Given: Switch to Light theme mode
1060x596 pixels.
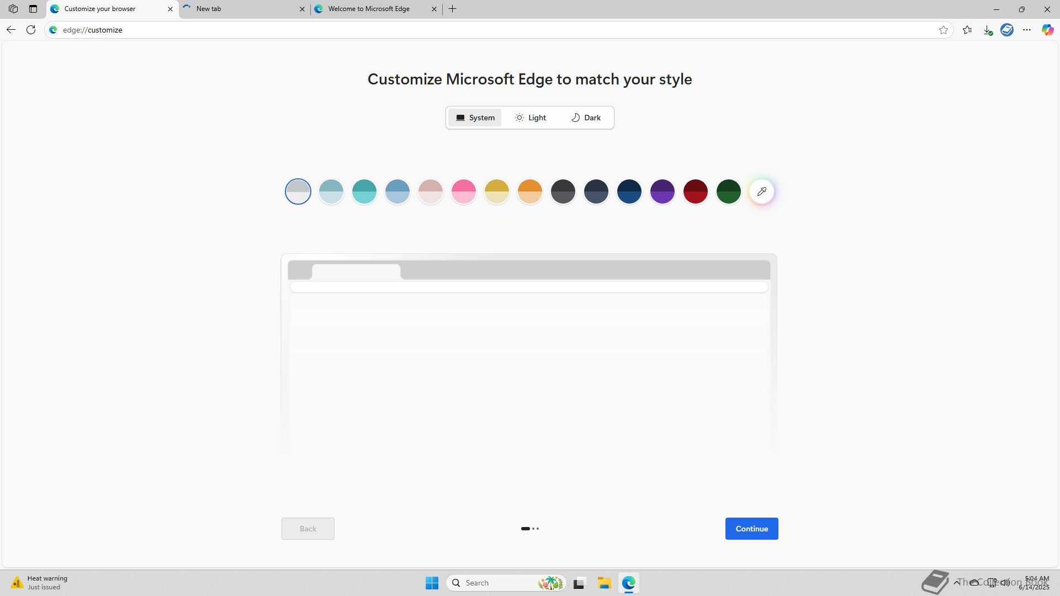Looking at the screenshot, I should 530,118.
